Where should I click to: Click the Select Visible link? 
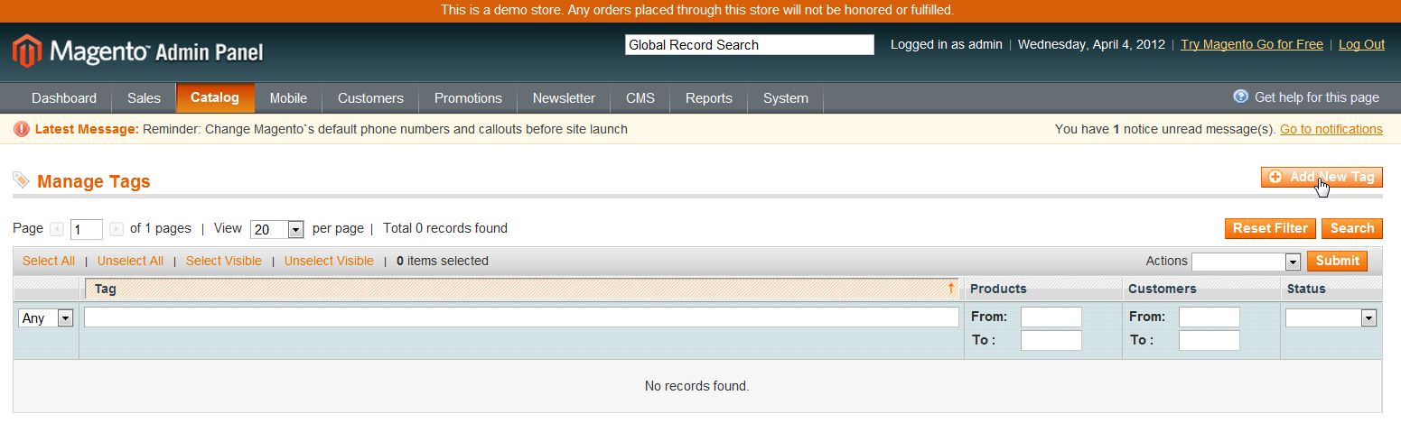(x=224, y=261)
